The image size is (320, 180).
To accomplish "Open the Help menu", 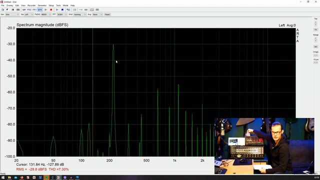I will (x=72, y=5).
